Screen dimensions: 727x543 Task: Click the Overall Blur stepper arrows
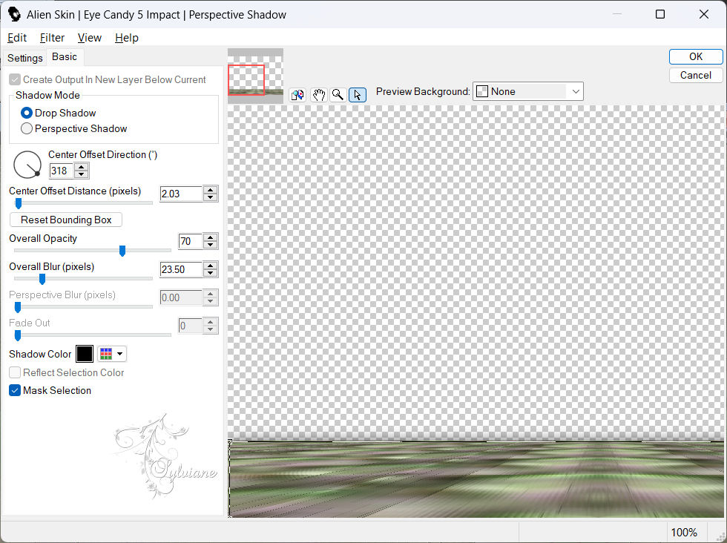pyautogui.click(x=211, y=269)
